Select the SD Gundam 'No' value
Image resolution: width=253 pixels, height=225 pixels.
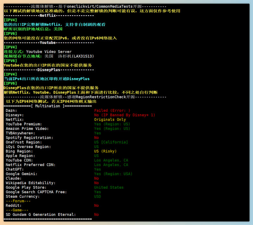pos(96,215)
